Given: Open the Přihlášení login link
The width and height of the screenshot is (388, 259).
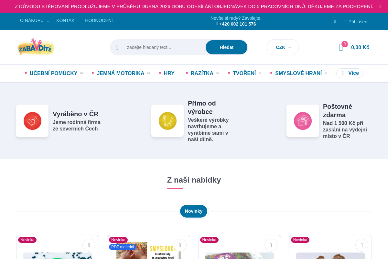Looking at the screenshot, I should point(358,22).
